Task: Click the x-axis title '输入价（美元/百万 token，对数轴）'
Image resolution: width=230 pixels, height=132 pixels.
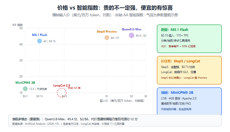Action: 123,101
